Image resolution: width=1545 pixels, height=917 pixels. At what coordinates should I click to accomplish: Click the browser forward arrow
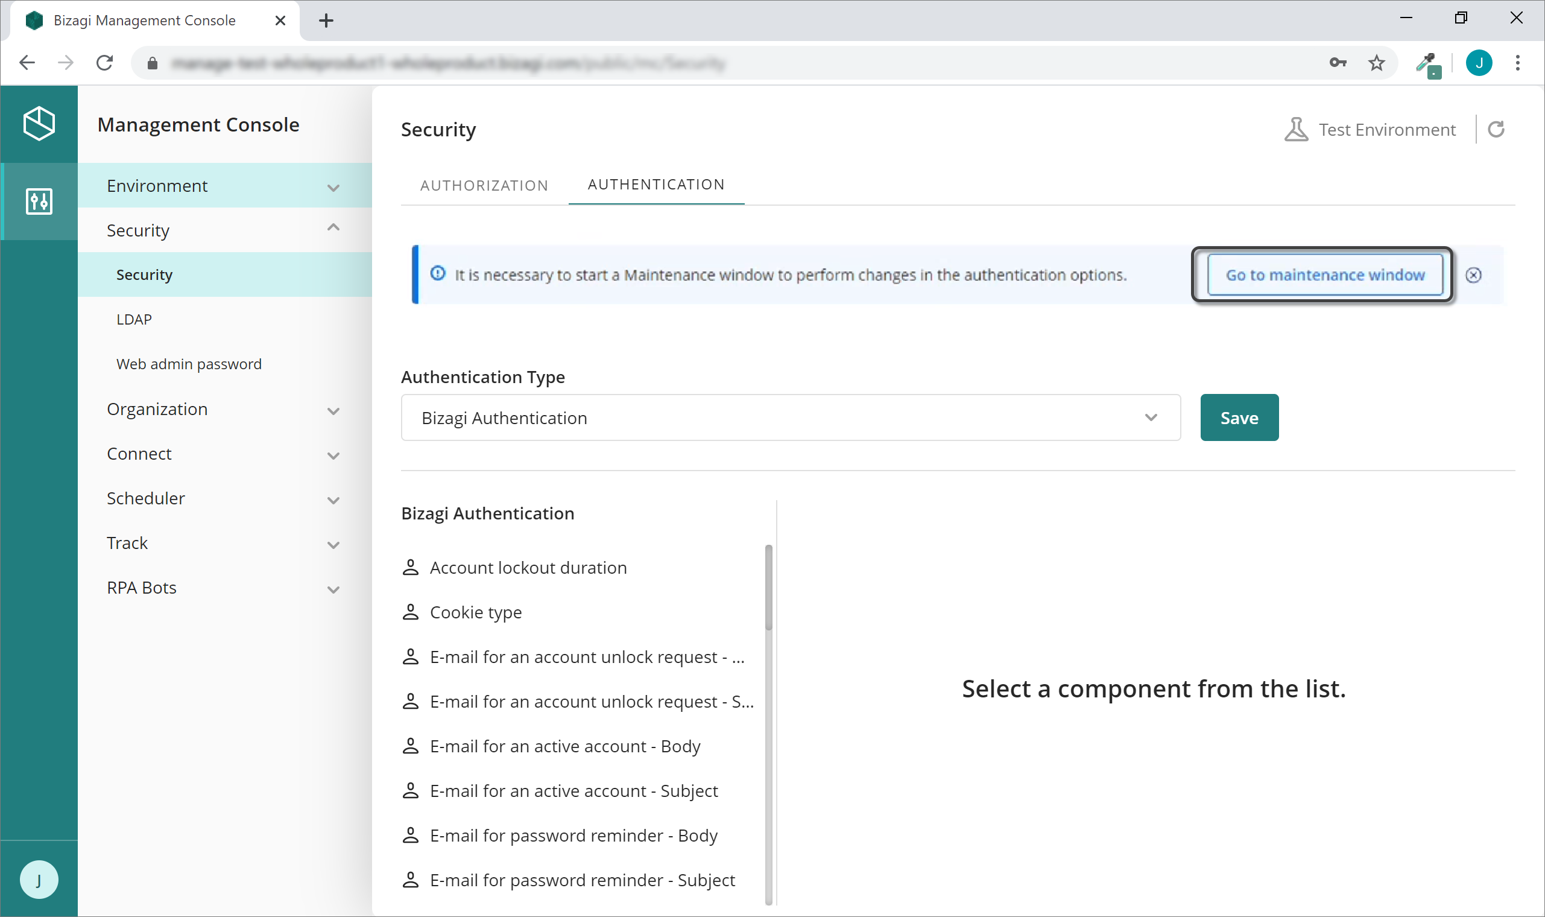click(x=66, y=62)
